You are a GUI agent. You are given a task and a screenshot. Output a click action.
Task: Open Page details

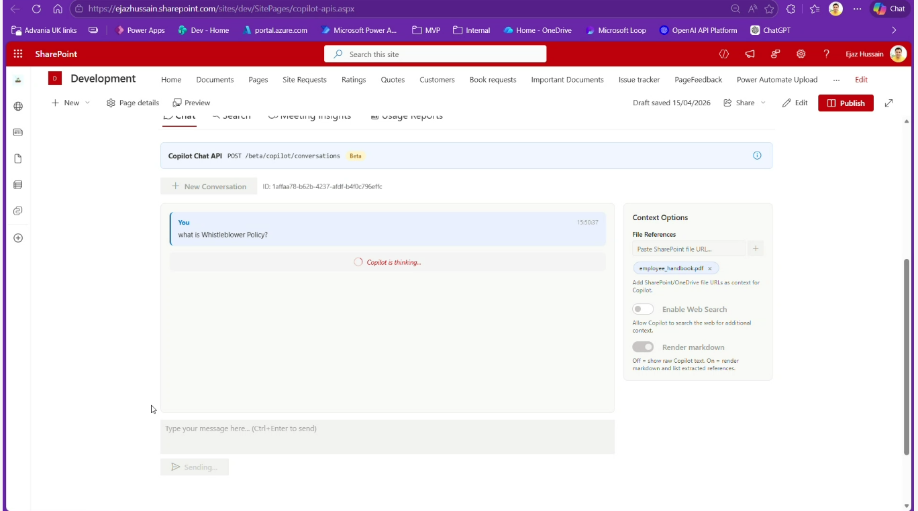pos(133,103)
